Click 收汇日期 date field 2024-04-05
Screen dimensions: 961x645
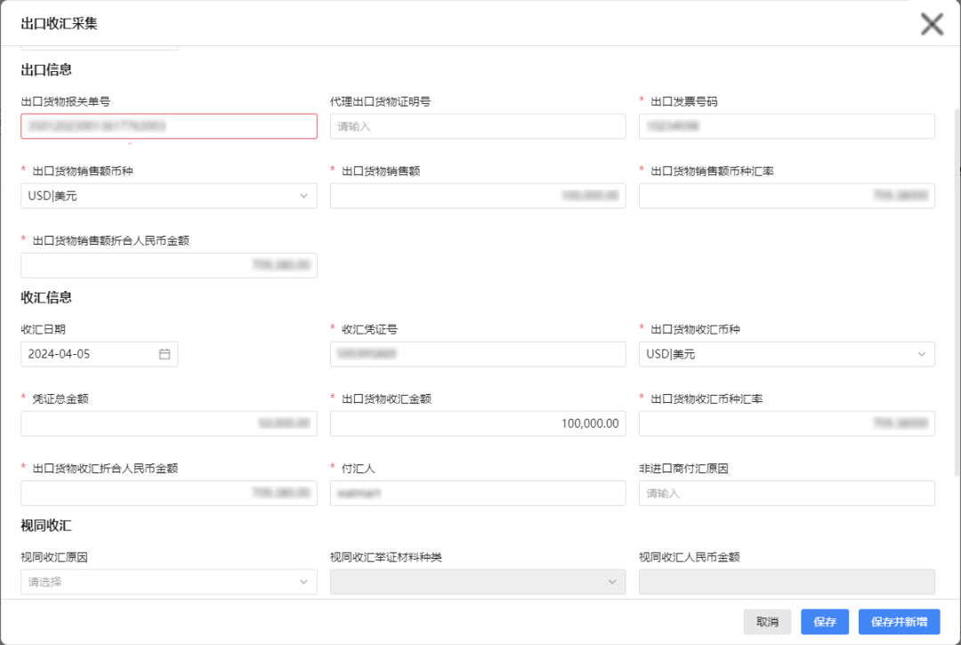coord(100,354)
